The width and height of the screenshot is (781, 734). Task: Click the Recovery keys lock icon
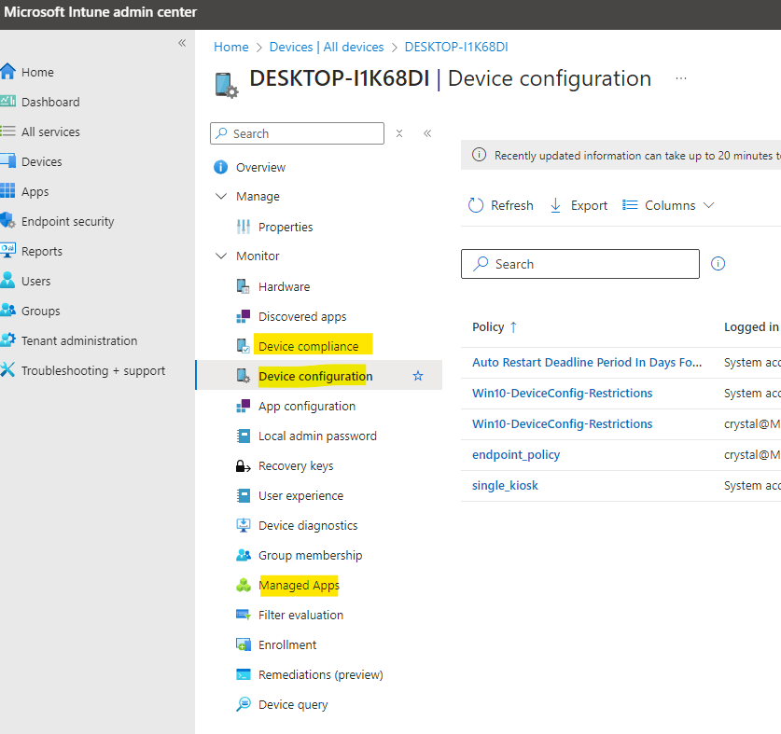243,466
